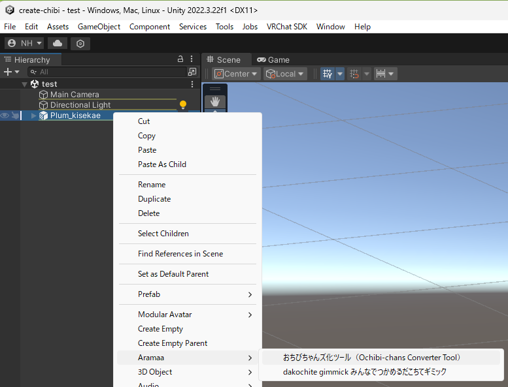Image resolution: width=508 pixels, height=387 pixels.
Task: Open the grid snapping dropdown arrow
Action: pyautogui.click(x=367, y=74)
